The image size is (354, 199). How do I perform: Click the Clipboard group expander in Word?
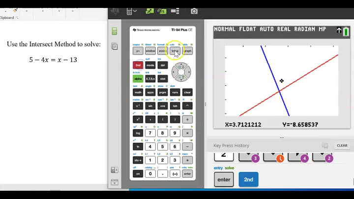click(x=17, y=18)
